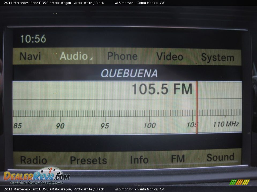Switch to the Phone menu

(x=122, y=56)
